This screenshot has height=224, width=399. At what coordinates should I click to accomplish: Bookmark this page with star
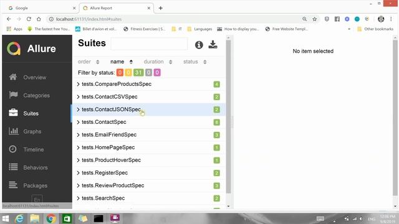[x=314, y=19]
